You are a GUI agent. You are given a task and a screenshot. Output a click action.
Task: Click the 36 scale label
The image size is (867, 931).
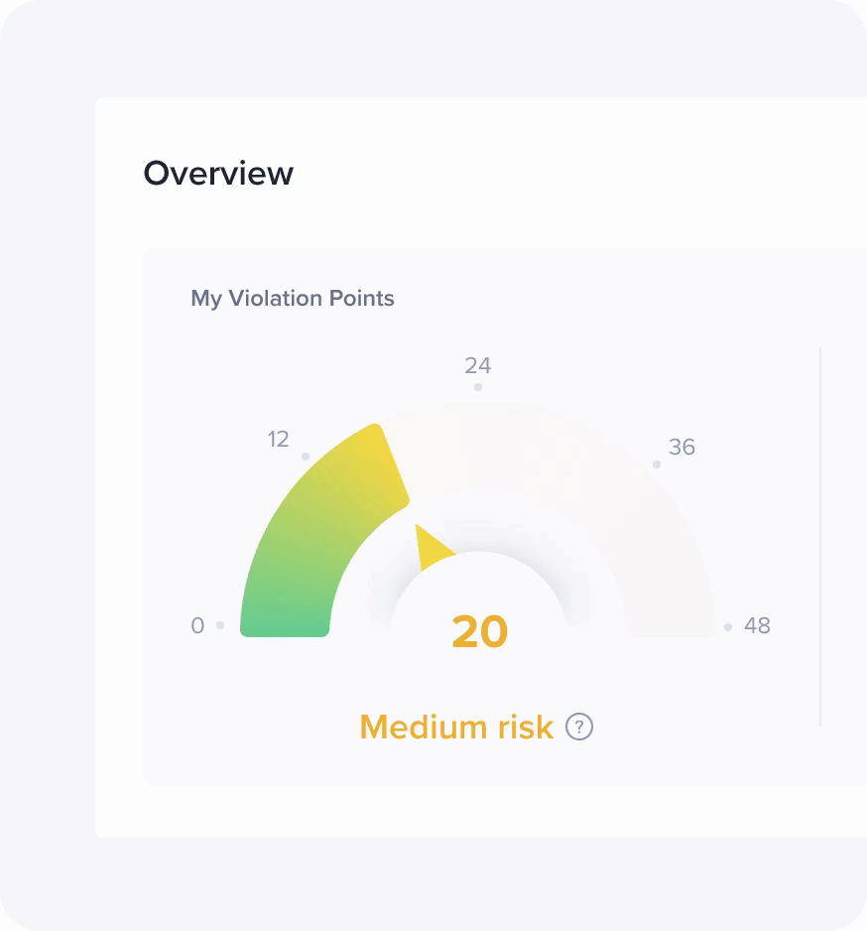coord(681,448)
